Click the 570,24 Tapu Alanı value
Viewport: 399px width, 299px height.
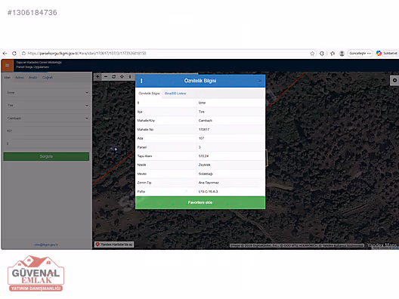coord(203,156)
